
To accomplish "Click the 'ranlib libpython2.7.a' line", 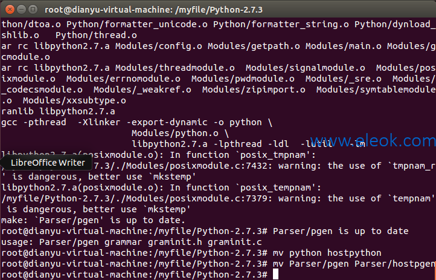I will click(58, 111).
